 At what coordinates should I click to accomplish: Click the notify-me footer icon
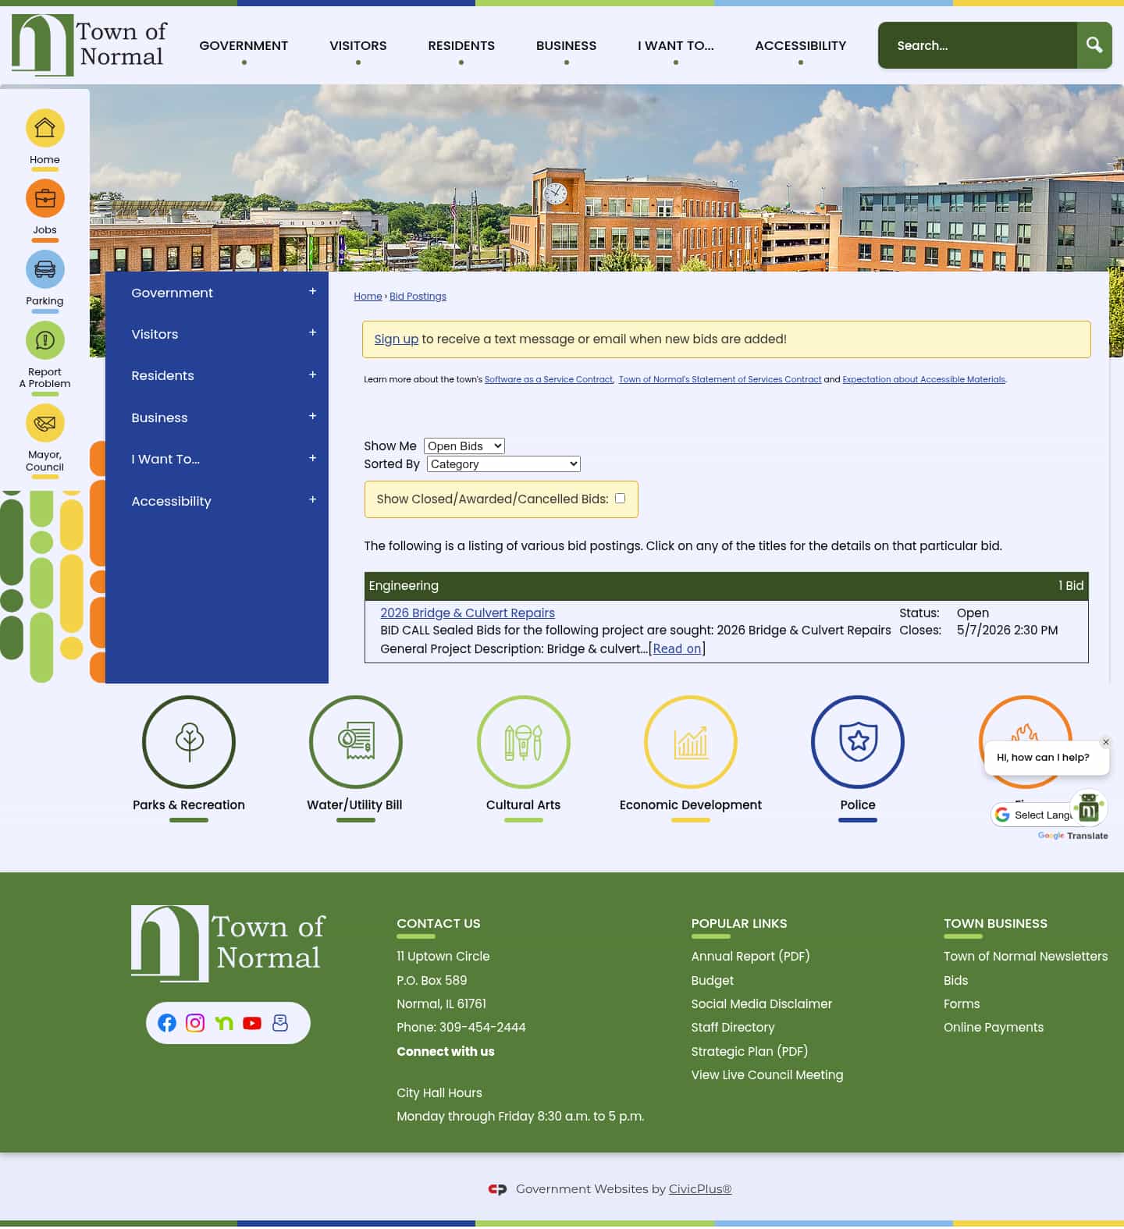280,1023
